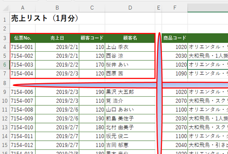The height and width of the screenshot is (154, 228).
Task: Select the column A header
Action: pos(23,8)
